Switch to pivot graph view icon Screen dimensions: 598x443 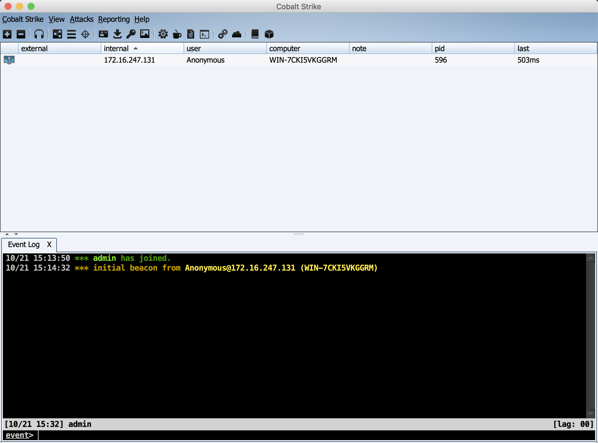[57, 34]
